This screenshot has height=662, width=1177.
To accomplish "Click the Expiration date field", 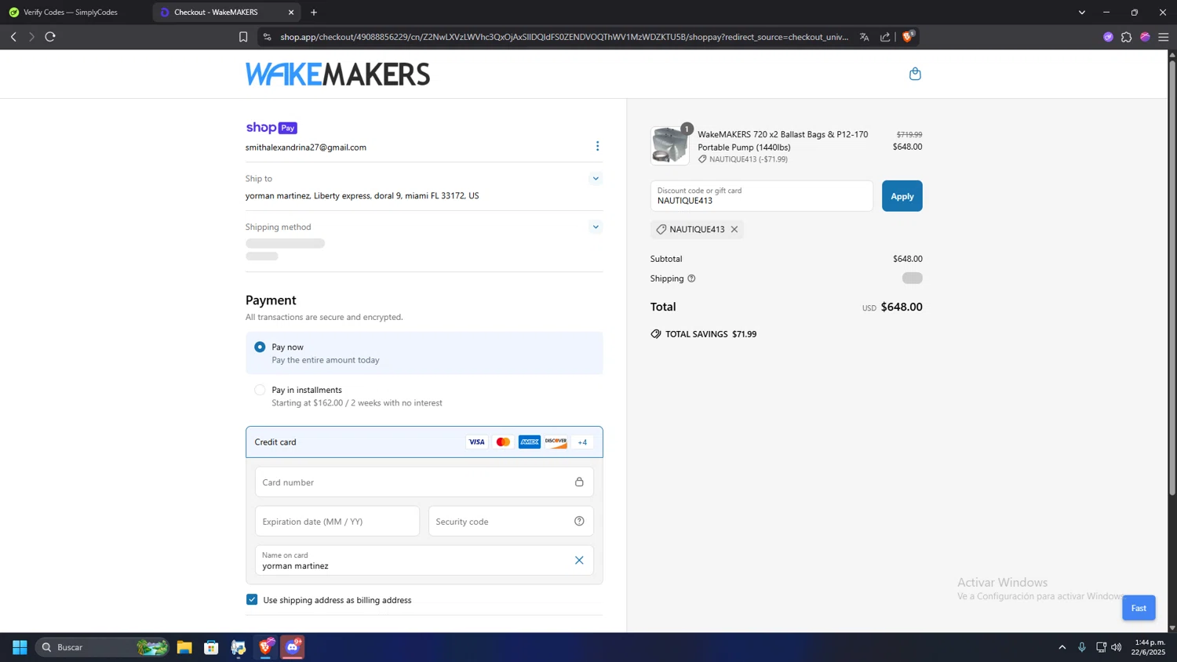I will coord(337,521).
